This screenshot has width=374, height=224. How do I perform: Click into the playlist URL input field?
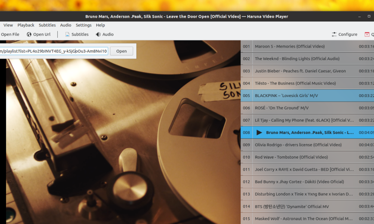pos(54,51)
